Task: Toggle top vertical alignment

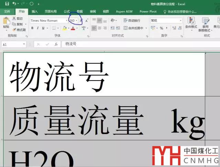Action: point(94,21)
